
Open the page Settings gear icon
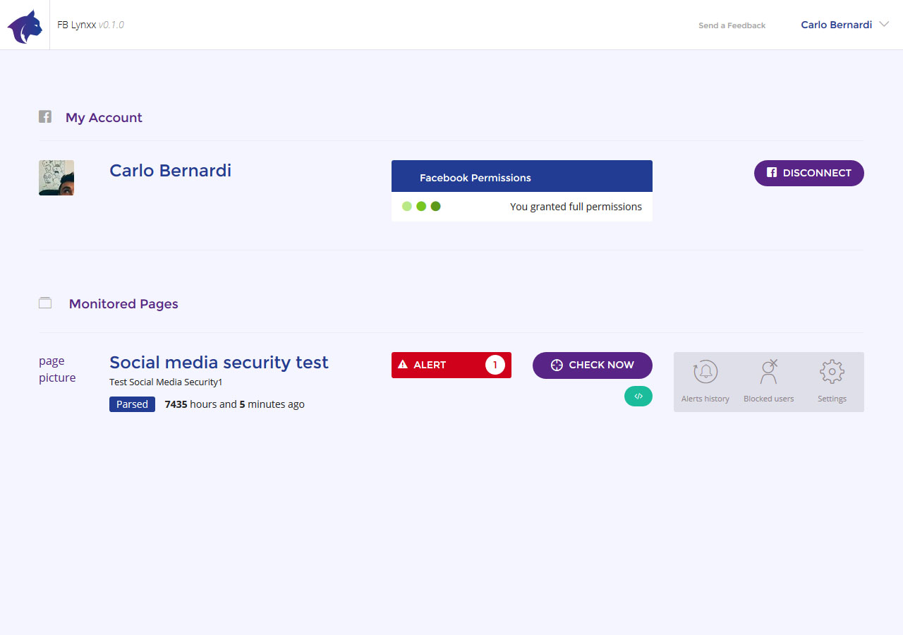(832, 372)
